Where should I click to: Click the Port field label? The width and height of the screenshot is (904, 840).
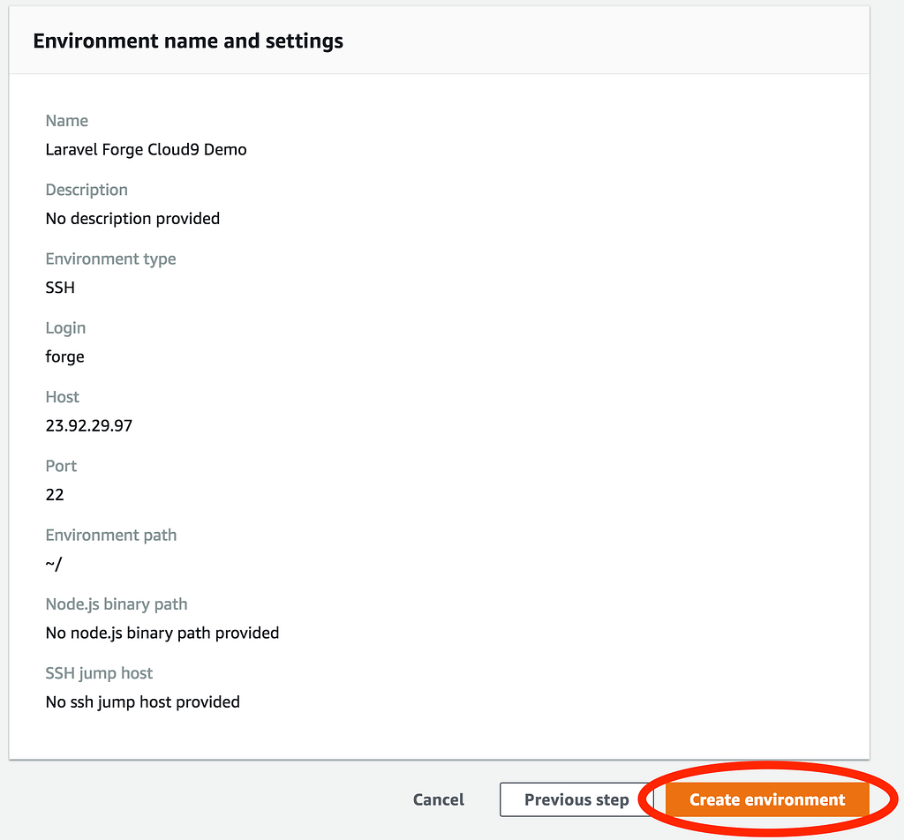(61, 466)
